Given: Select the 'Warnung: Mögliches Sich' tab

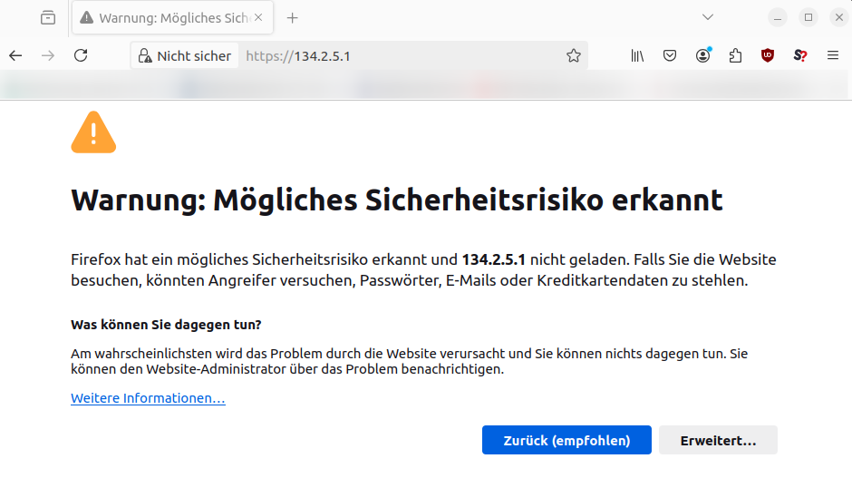Looking at the screenshot, I should pos(173,18).
